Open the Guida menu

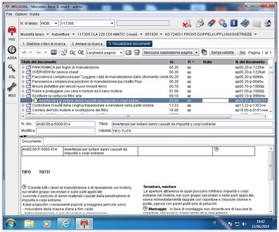tap(34, 14)
